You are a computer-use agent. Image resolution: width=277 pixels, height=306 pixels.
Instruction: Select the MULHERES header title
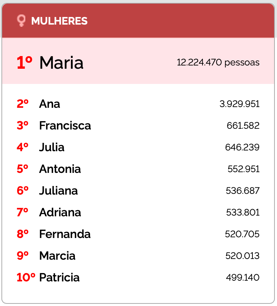point(59,21)
